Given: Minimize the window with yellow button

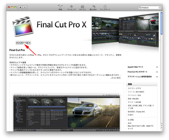Looking at the screenshot, I should 12,7.
